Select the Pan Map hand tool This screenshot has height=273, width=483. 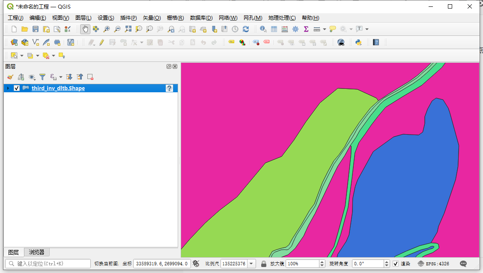coord(85,29)
